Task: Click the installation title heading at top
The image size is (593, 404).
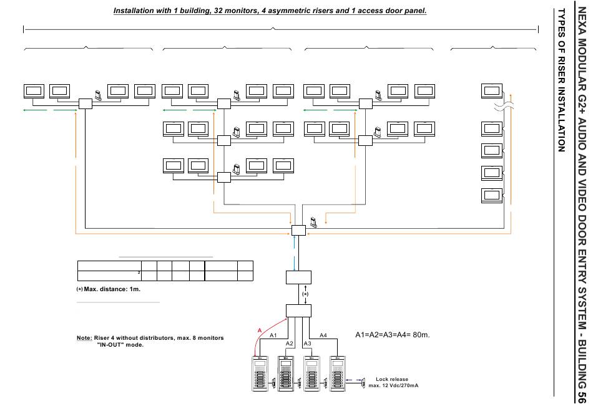Action: [270, 11]
